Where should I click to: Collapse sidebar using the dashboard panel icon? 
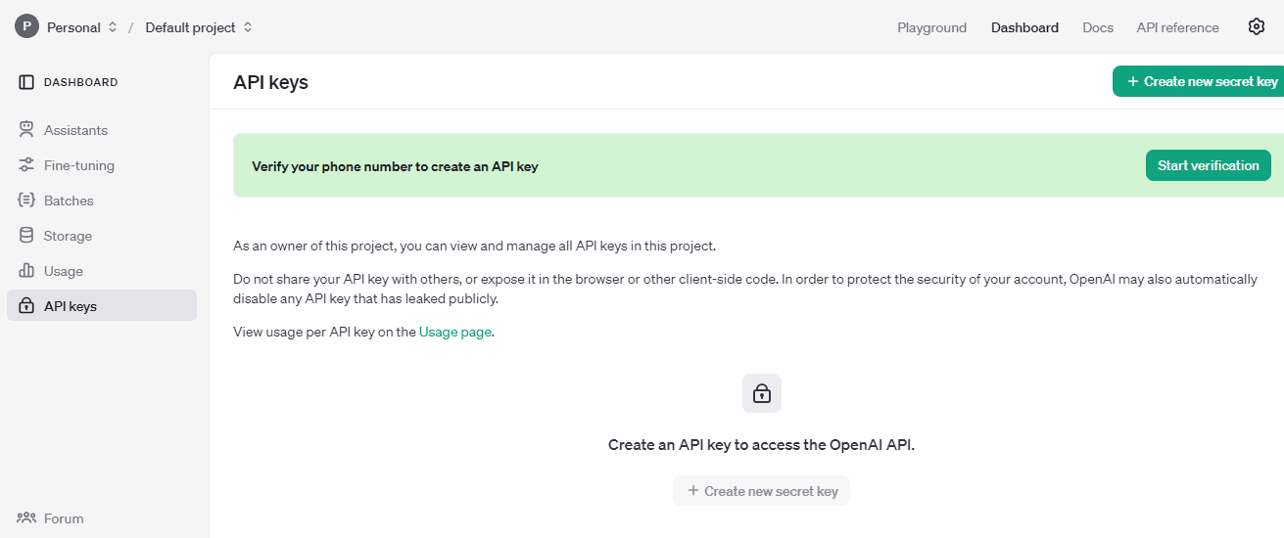pos(26,82)
